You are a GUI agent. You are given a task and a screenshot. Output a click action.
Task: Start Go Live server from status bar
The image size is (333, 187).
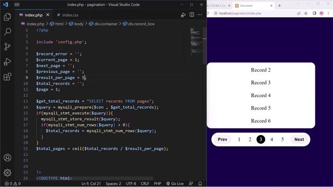pyautogui.click(x=175, y=183)
